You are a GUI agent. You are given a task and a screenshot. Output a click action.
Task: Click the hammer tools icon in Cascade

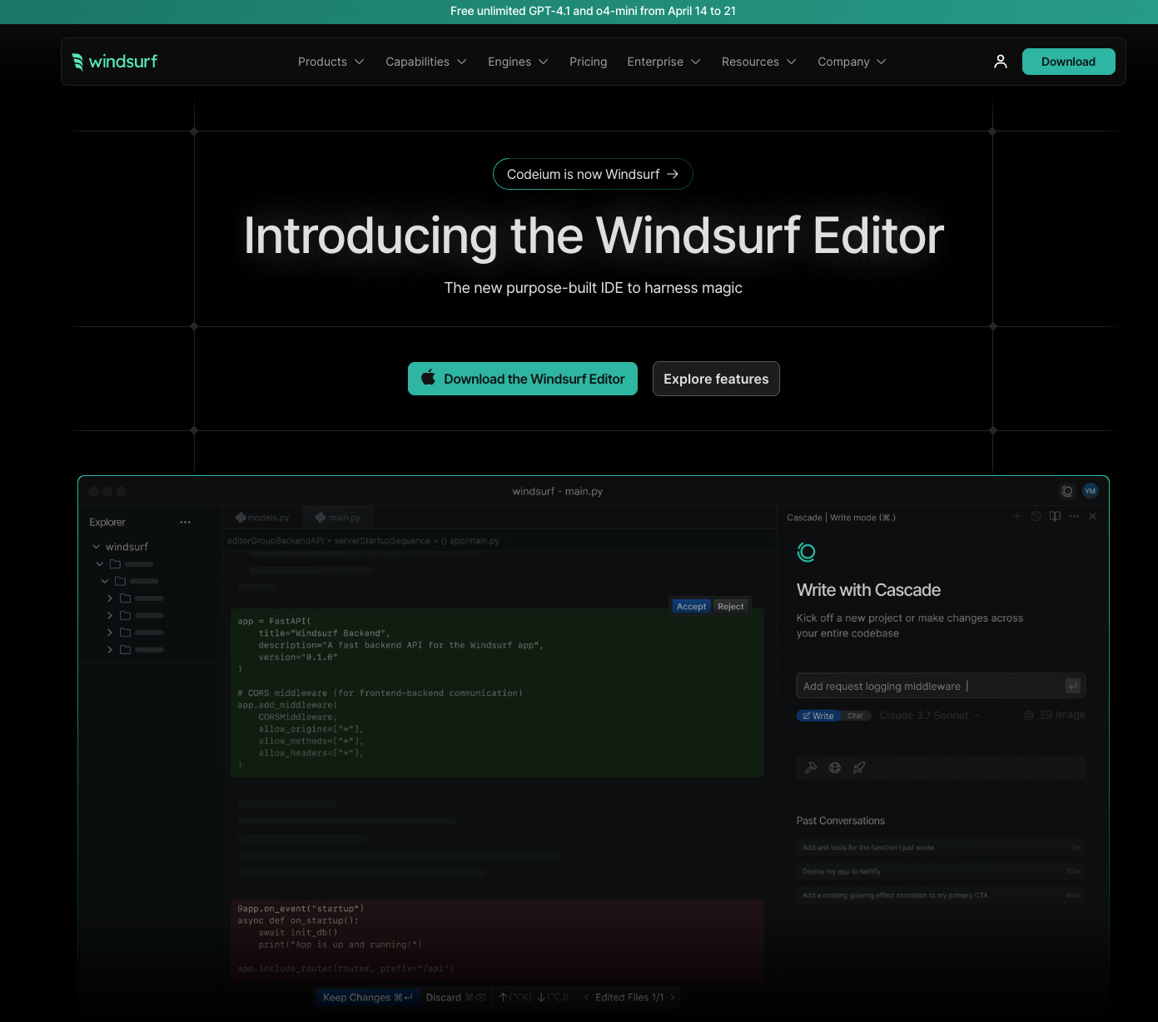pos(811,767)
